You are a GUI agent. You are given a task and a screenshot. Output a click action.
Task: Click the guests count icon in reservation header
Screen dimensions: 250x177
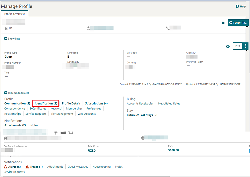point(56,133)
